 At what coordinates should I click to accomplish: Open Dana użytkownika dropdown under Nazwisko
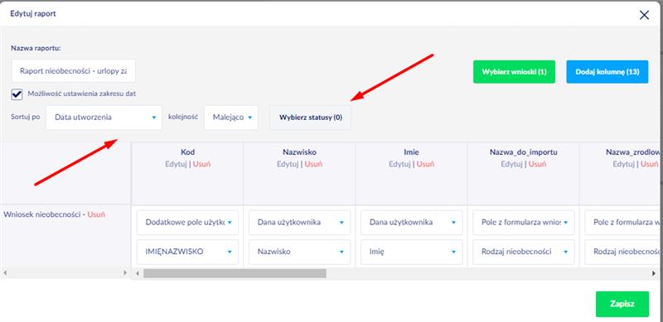click(300, 223)
